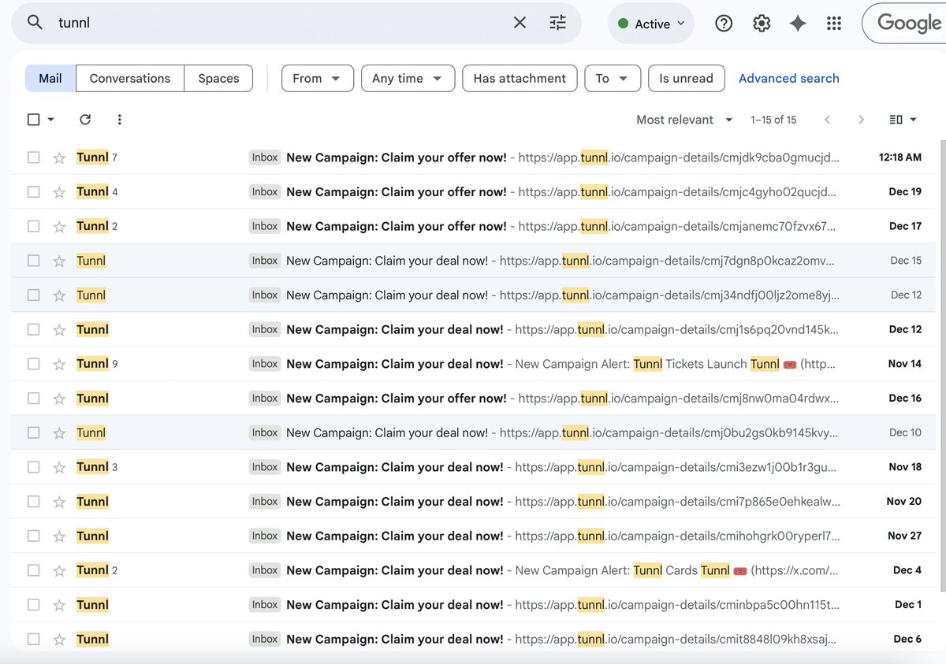Screen dimensions: 946x664
Task: Open the Support help icon
Action: point(724,24)
